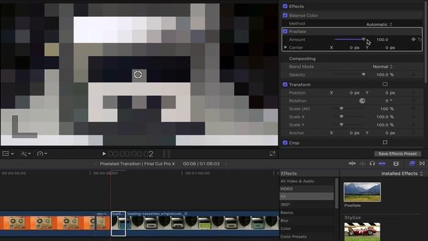Toggle the Crop section checkbox
This screenshot has width=428, height=241.
(x=285, y=143)
